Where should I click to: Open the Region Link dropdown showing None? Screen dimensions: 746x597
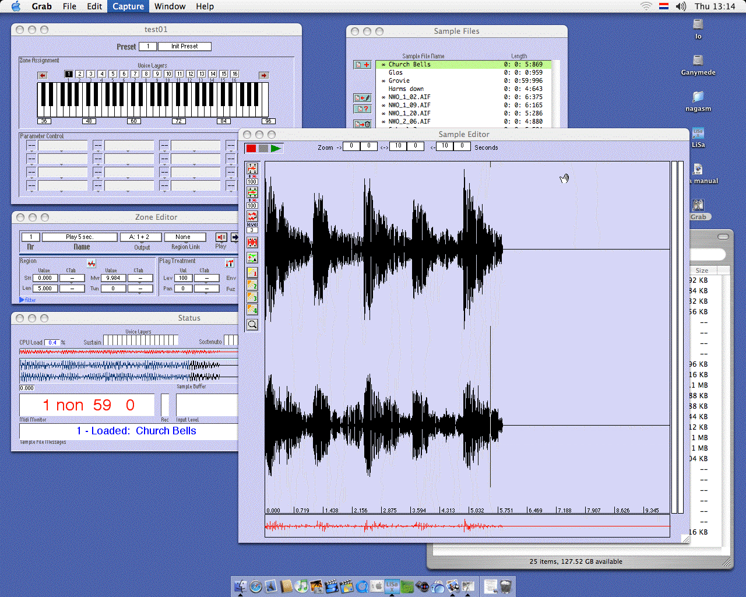click(185, 237)
